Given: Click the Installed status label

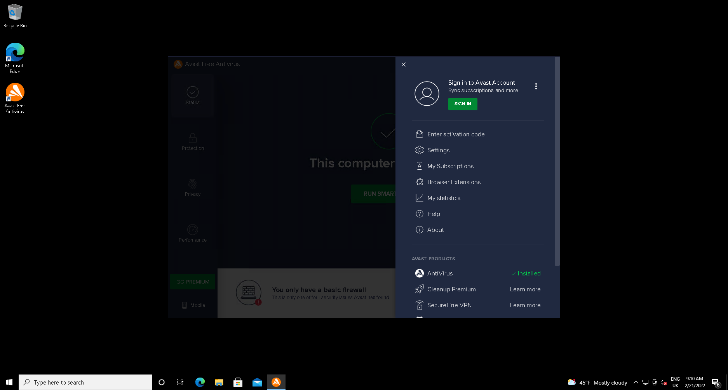Looking at the screenshot, I should [x=526, y=273].
